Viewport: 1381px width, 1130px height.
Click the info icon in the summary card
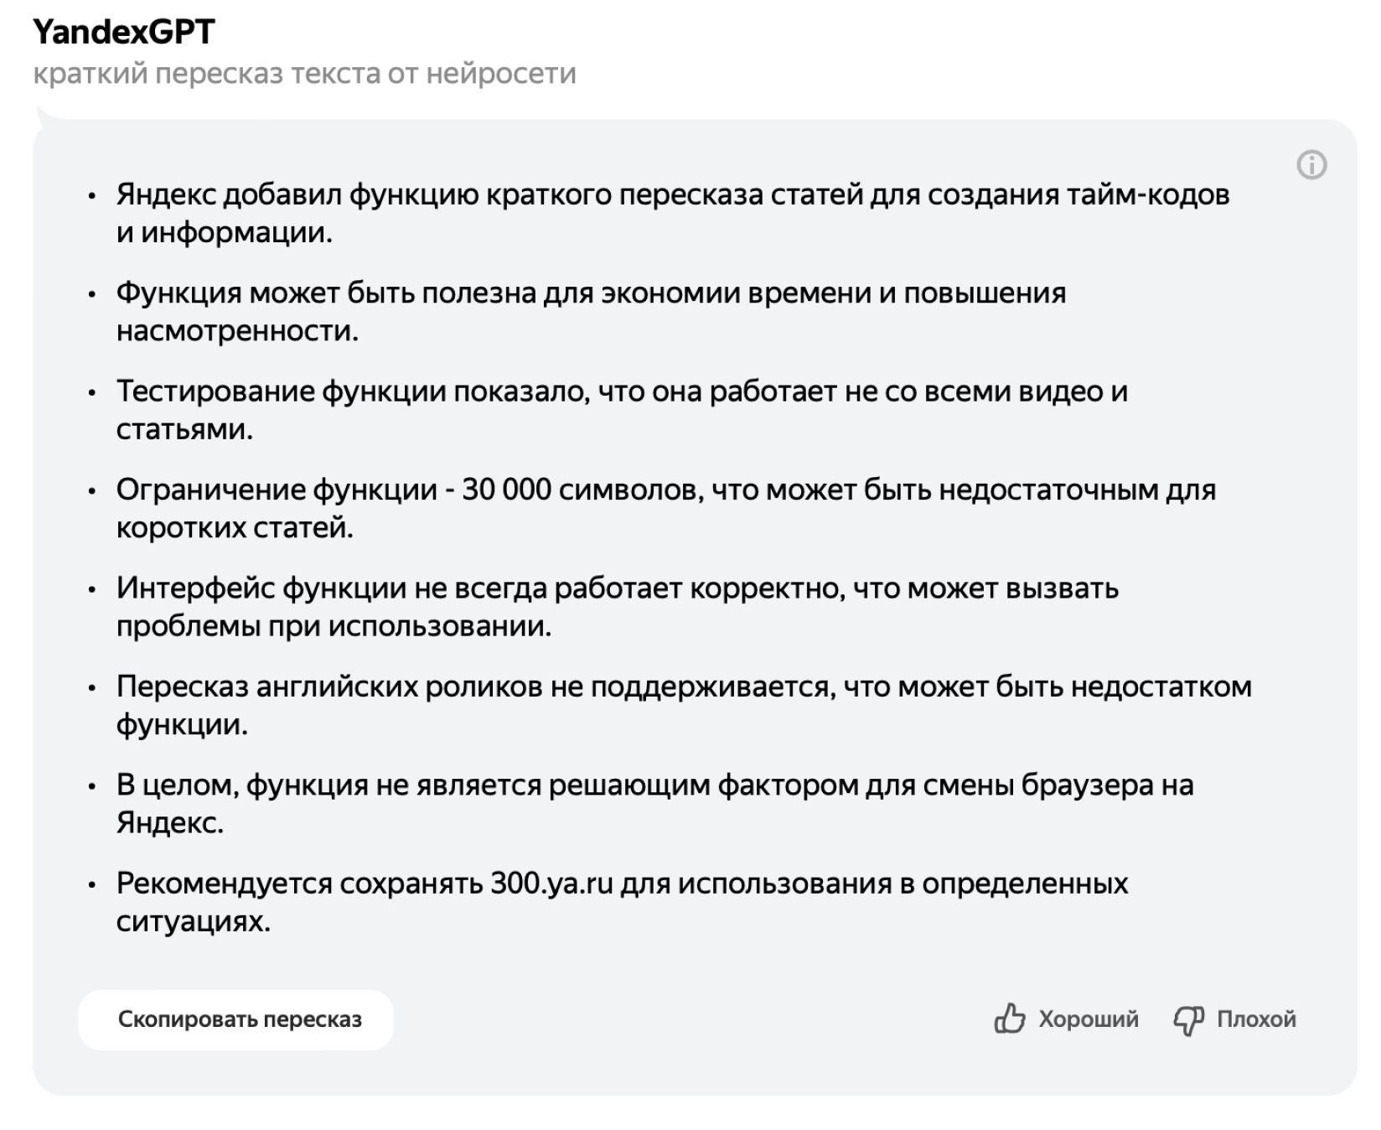[x=1311, y=165]
